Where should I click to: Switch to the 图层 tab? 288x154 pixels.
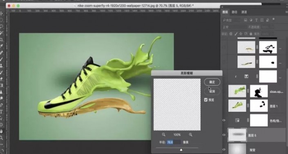225,12
